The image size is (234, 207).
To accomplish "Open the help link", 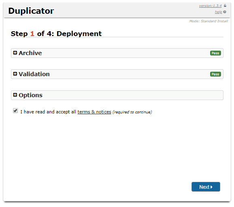I will coord(219,12).
